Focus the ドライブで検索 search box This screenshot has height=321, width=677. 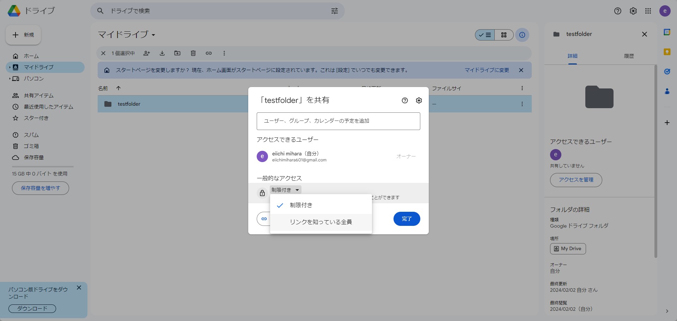[218, 11]
